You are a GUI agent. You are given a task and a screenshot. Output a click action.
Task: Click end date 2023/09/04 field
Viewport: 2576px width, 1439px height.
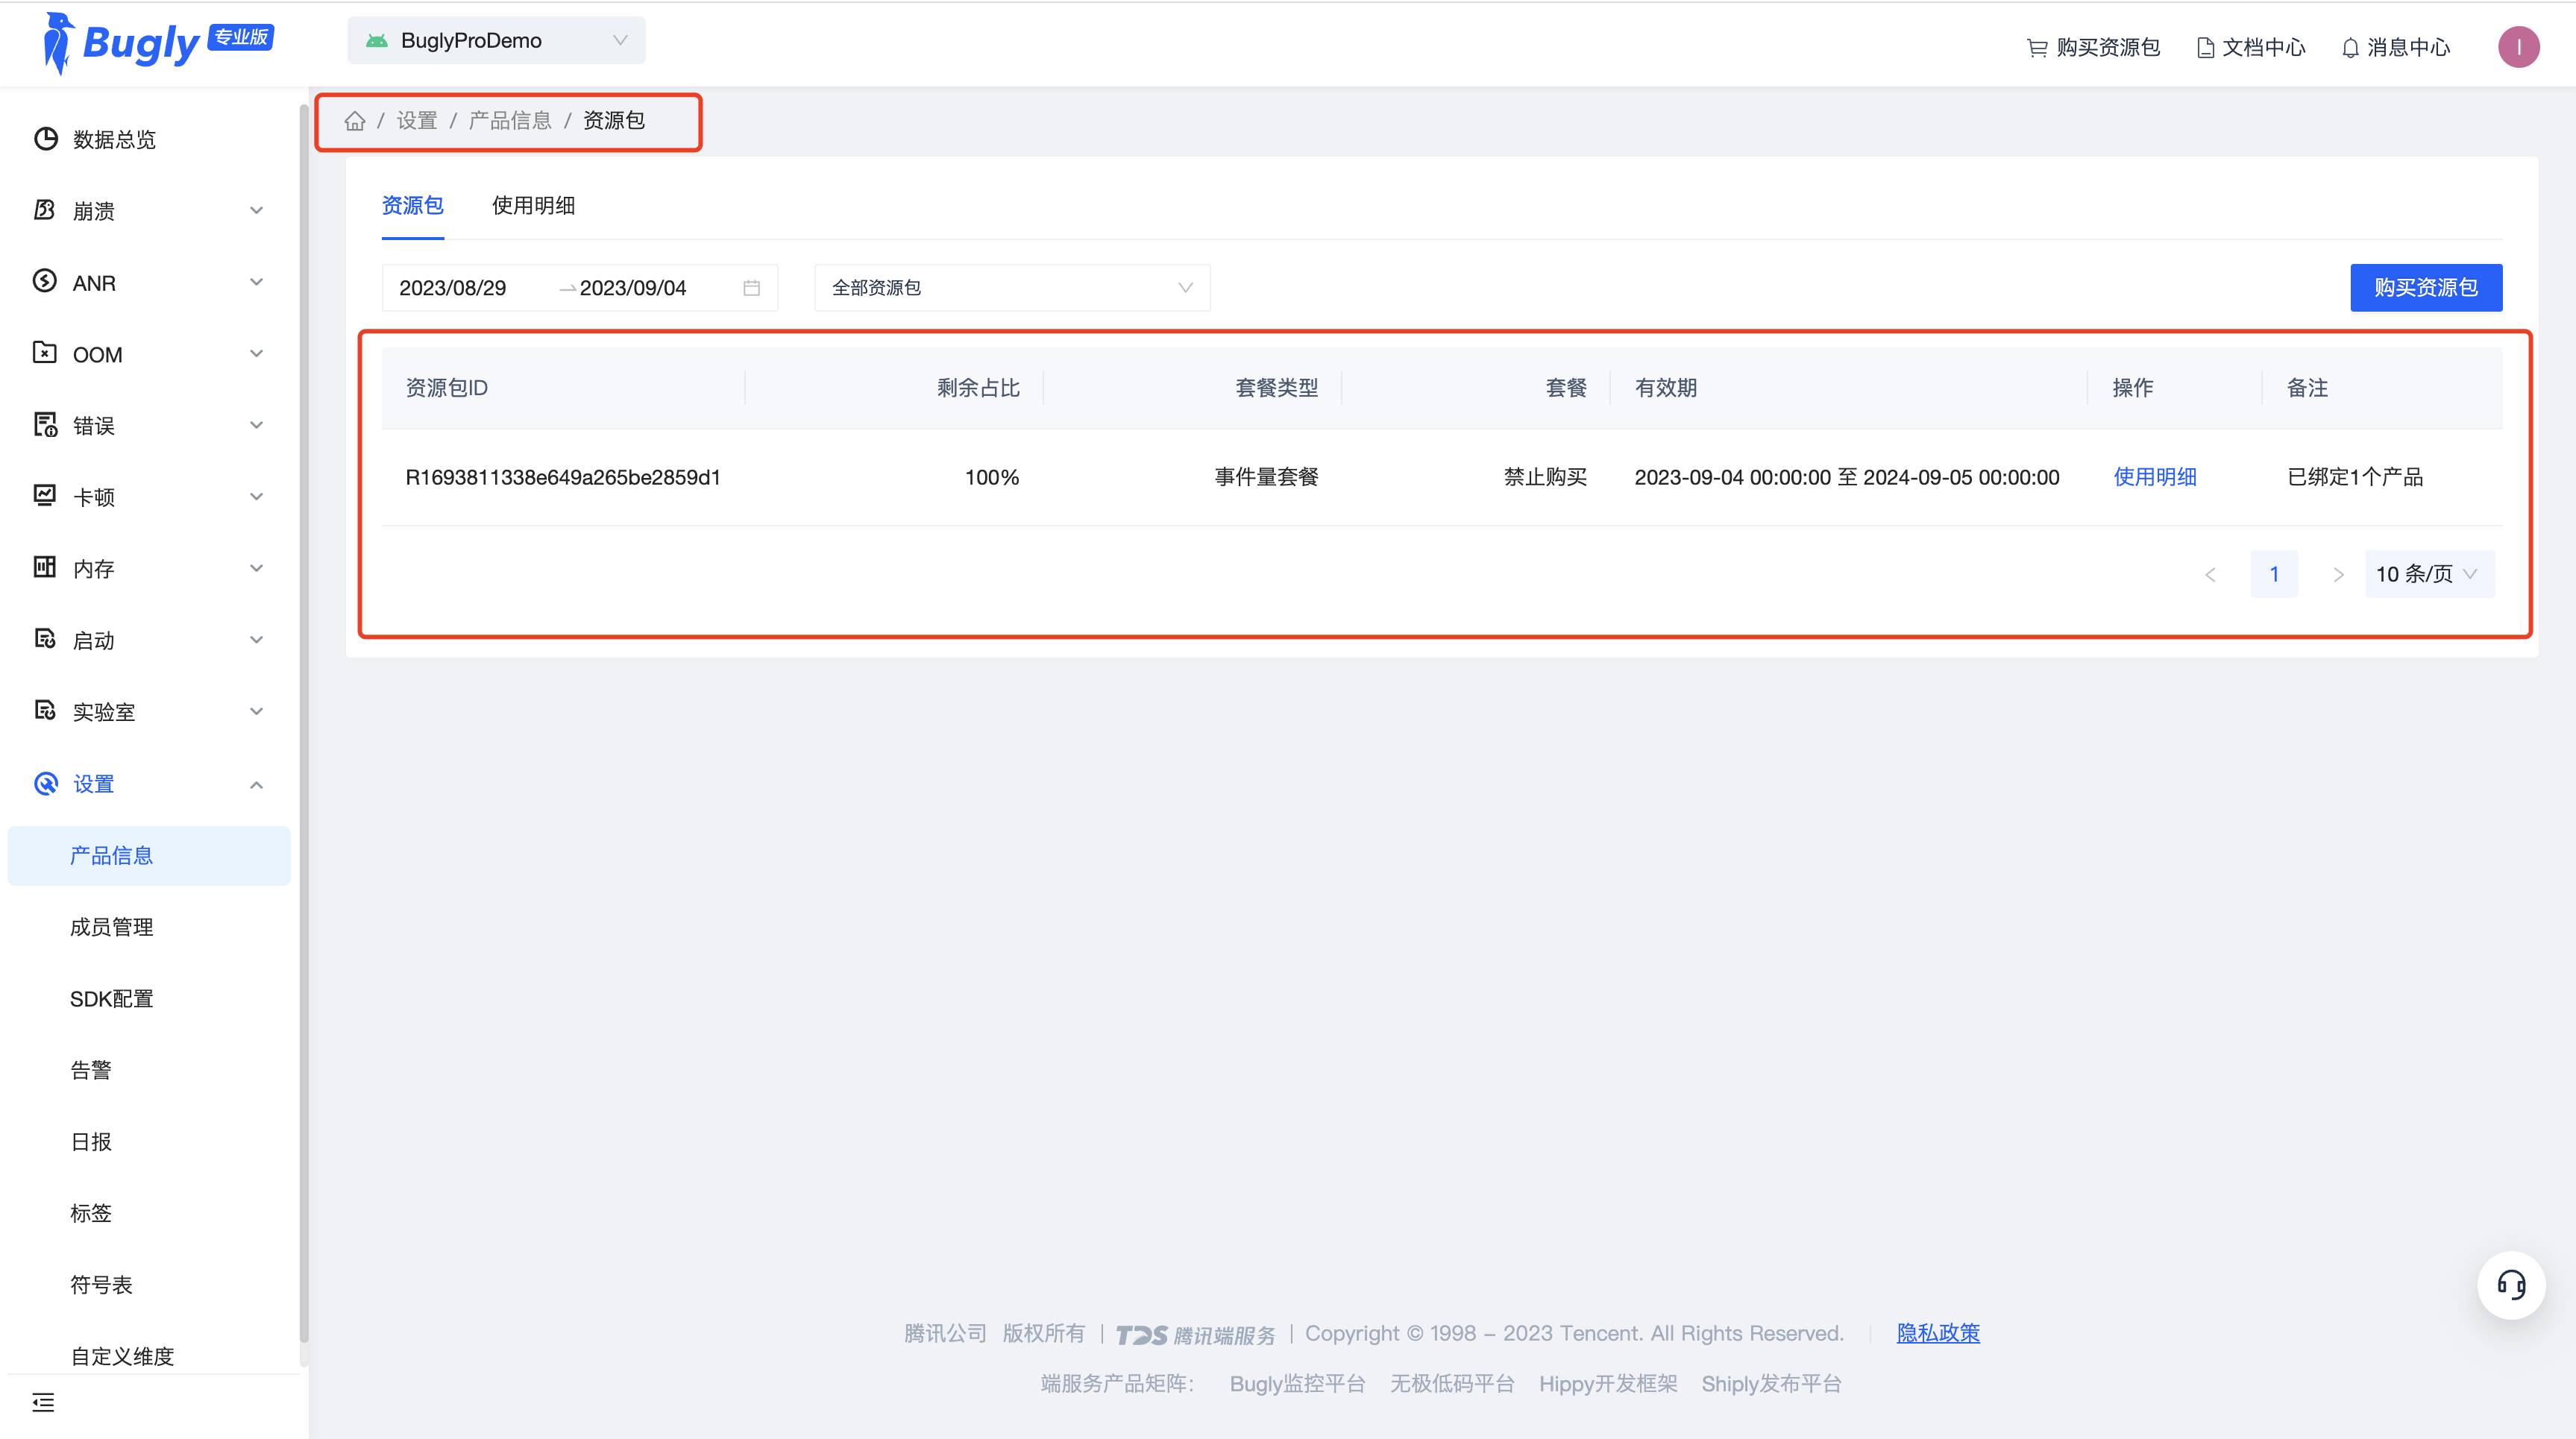(633, 288)
